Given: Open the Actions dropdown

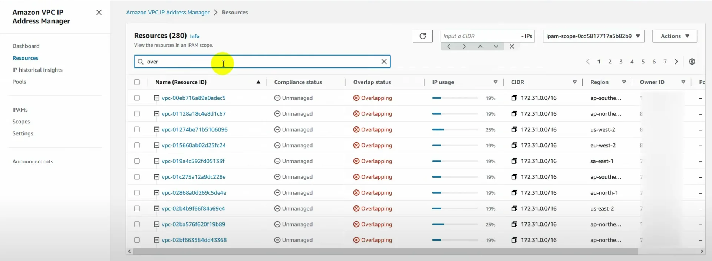Looking at the screenshot, I should [674, 36].
